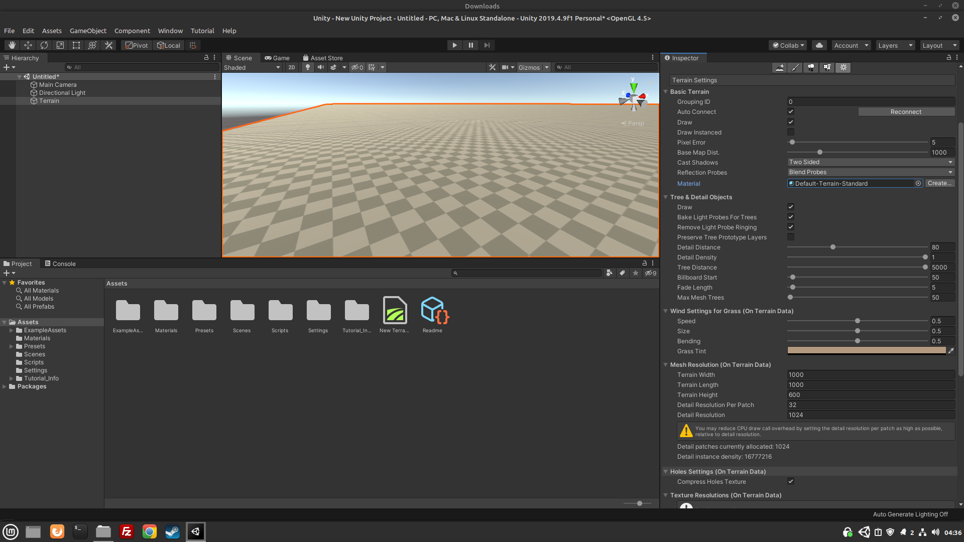
Task: Click the Step frame button
Action: [487, 45]
